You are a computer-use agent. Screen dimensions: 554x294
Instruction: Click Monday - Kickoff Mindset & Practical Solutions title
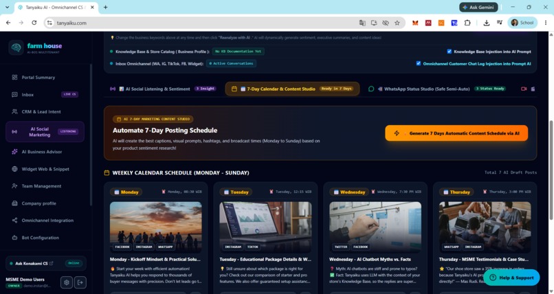click(x=155, y=260)
